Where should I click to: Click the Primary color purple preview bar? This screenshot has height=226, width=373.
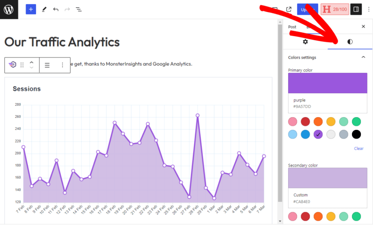click(x=327, y=83)
